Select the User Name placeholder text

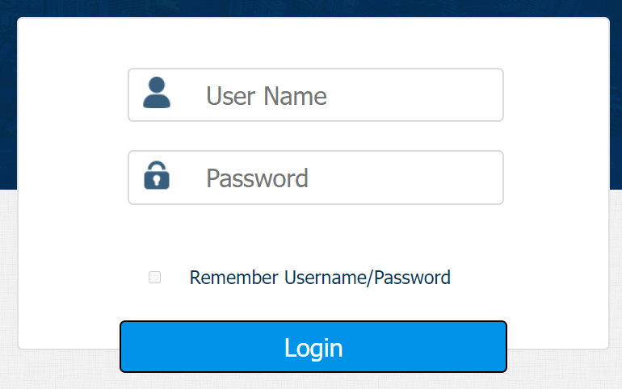[x=267, y=96]
